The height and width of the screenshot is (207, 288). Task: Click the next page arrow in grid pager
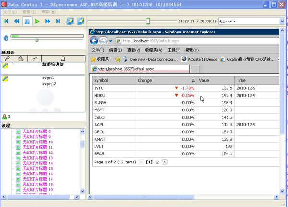[x=164, y=162]
